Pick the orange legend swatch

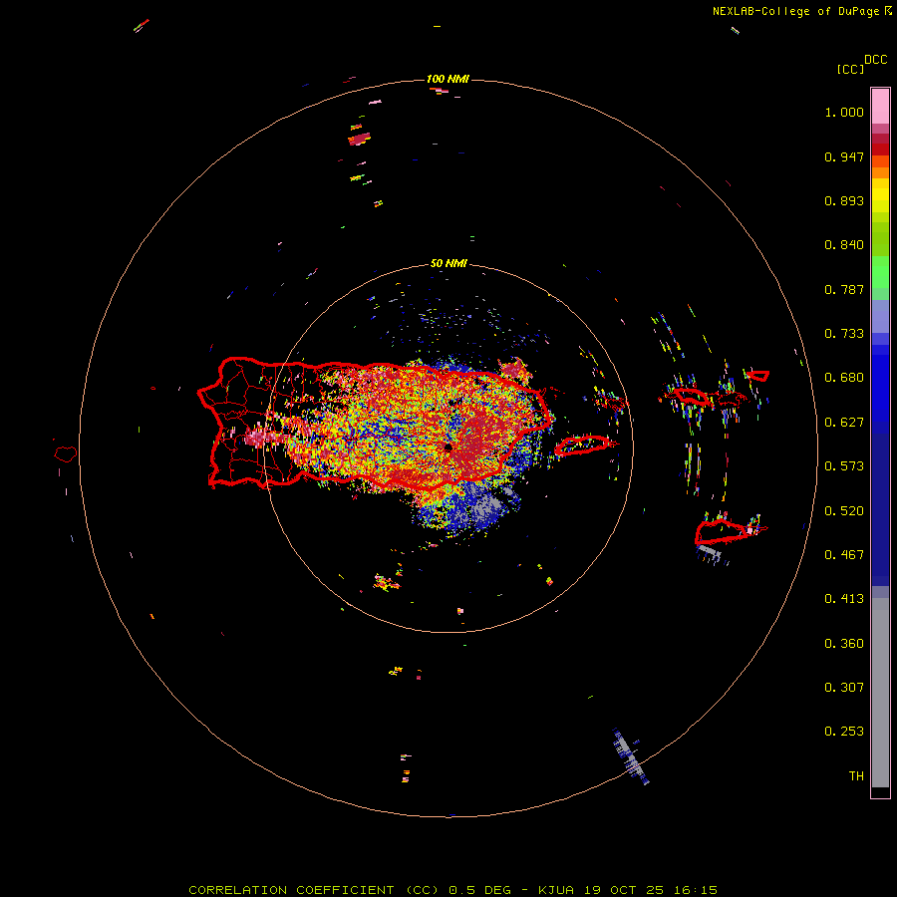click(880, 172)
